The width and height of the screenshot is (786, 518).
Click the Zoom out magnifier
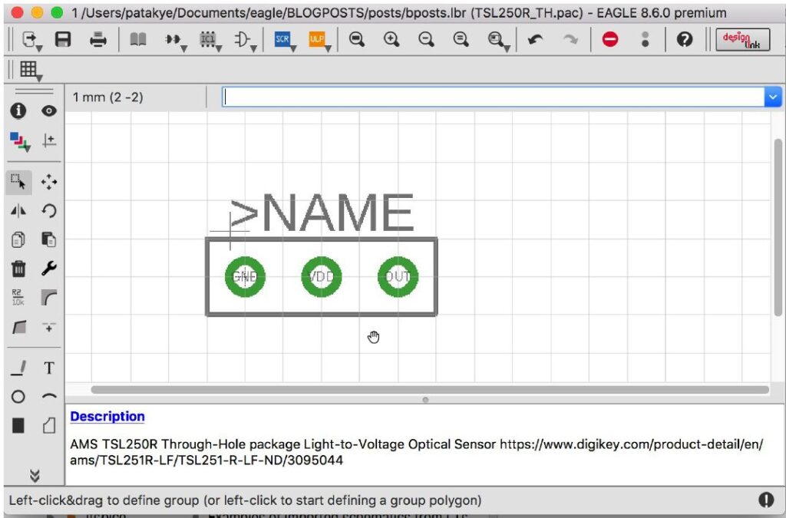point(425,39)
